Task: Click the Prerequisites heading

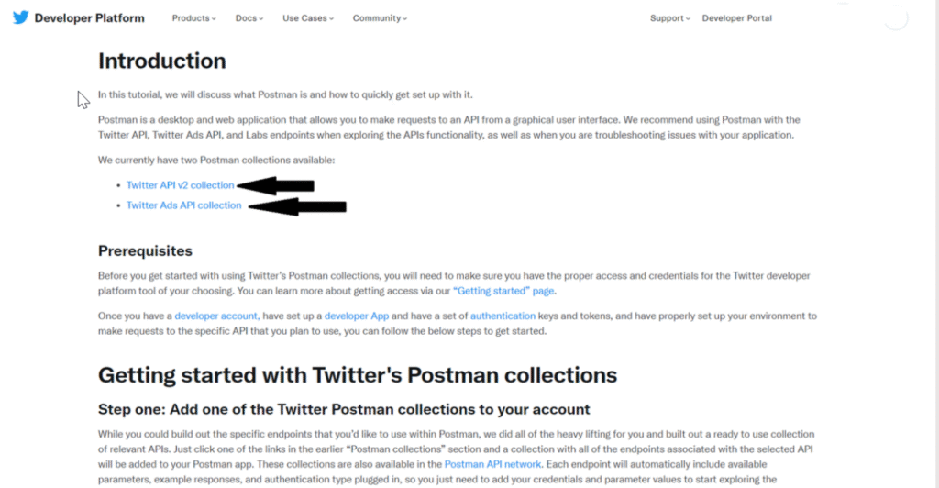Action: [145, 251]
